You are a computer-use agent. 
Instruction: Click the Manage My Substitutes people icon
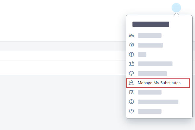tap(132, 83)
